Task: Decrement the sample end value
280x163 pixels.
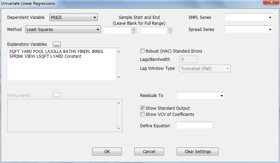Action: click(170, 32)
